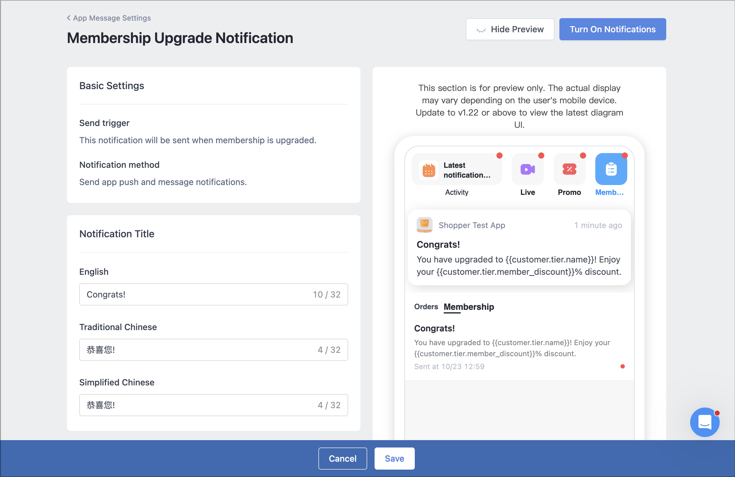Click 'Send app push and message notifications.' text
The width and height of the screenshot is (735, 477).
[163, 182]
